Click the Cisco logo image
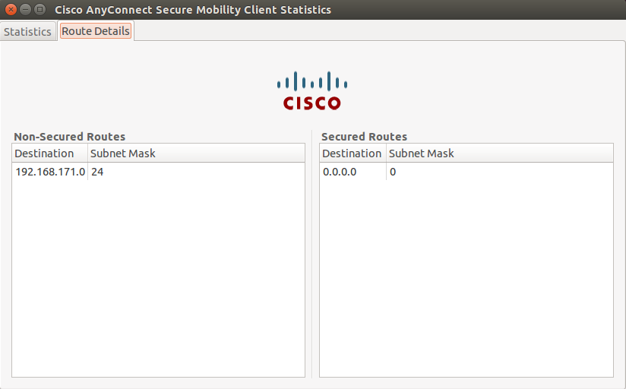The height and width of the screenshot is (389, 626). pos(312,90)
